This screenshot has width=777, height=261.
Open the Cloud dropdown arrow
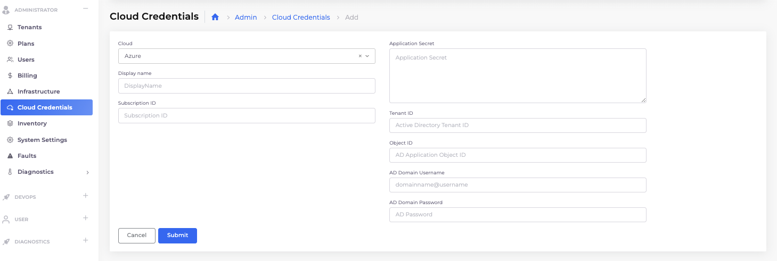point(367,56)
